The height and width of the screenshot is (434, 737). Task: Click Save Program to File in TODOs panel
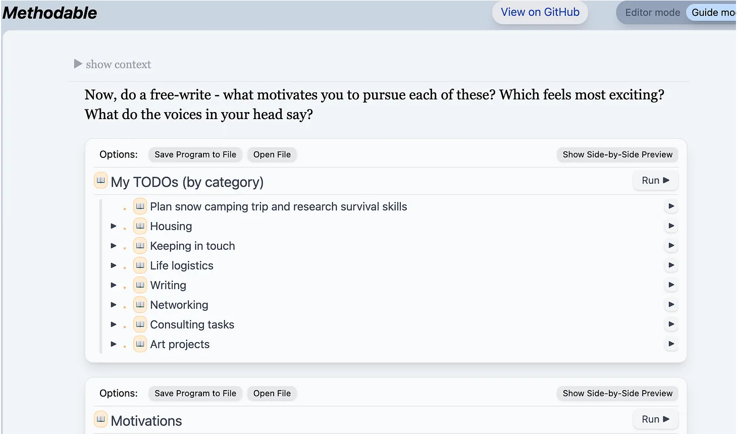click(x=195, y=154)
